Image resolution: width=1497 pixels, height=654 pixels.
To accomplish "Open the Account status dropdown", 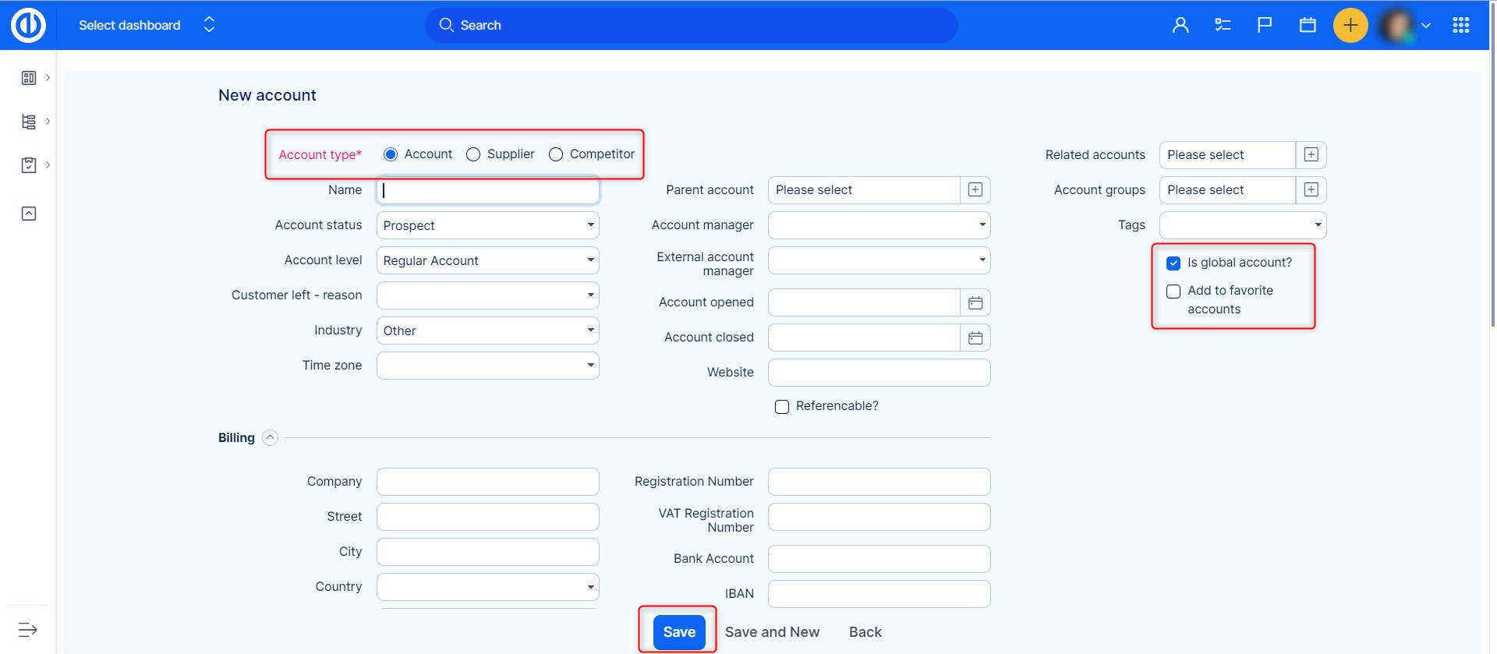I will 487,225.
